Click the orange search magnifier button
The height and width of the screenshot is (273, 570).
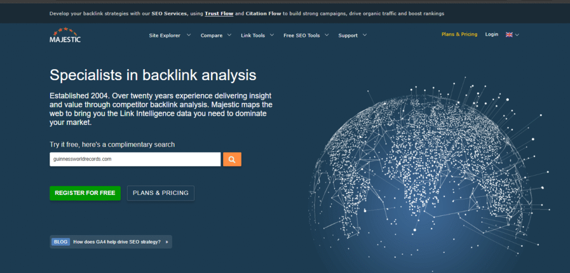point(232,159)
